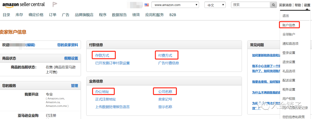
Task: Open the 如何更新税务信息 FAQ link
Action: click(x=266, y=55)
